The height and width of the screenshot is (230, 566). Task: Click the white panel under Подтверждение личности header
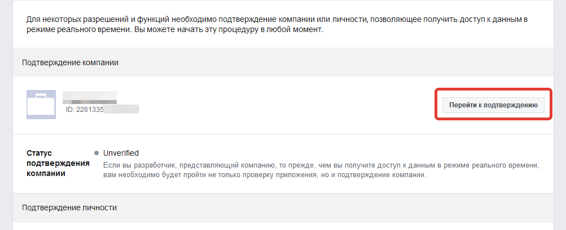[x=283, y=226]
